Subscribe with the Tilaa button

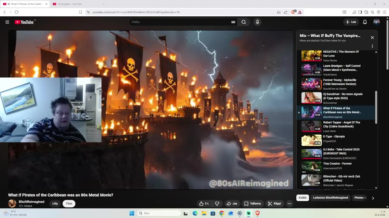tap(69, 203)
